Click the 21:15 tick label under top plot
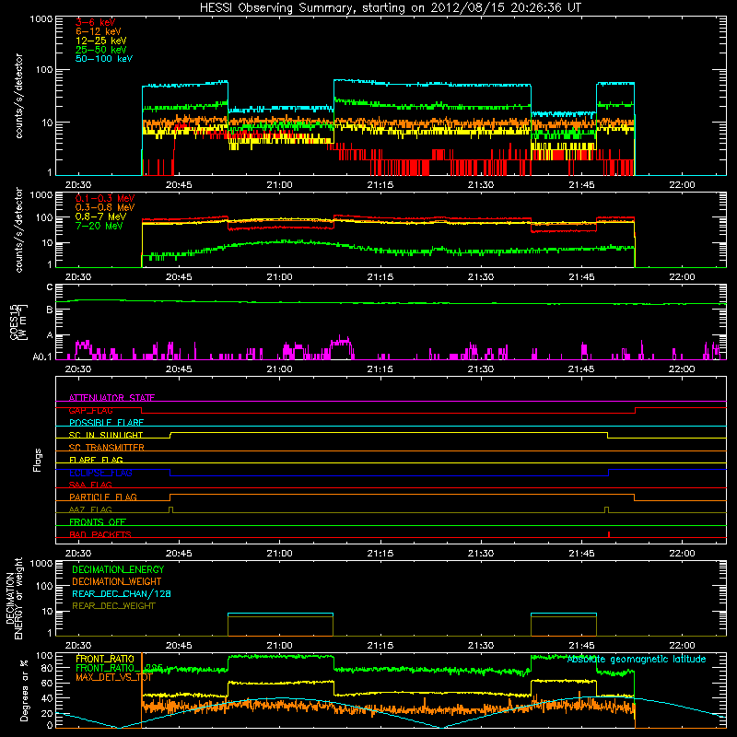The width and height of the screenshot is (737, 737). (380, 185)
